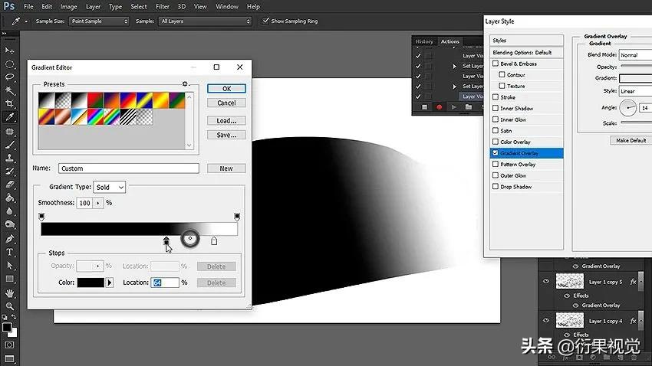652x366 pixels.
Task: Click the gradient Name text field
Action: tap(128, 168)
